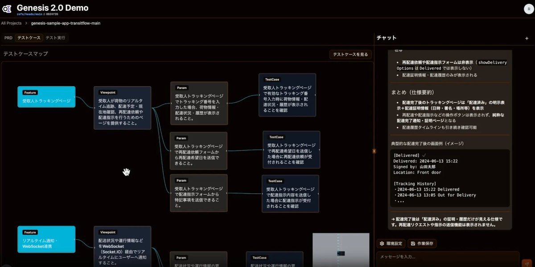The height and width of the screenshot is (267, 535).
Task: Switch to the テスト実行 tab
Action: [x=55, y=38]
